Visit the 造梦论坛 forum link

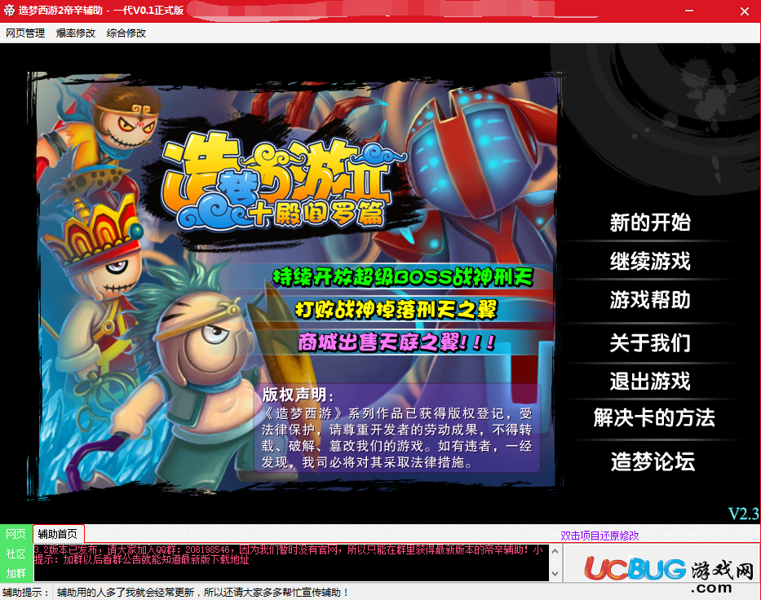pos(653,461)
